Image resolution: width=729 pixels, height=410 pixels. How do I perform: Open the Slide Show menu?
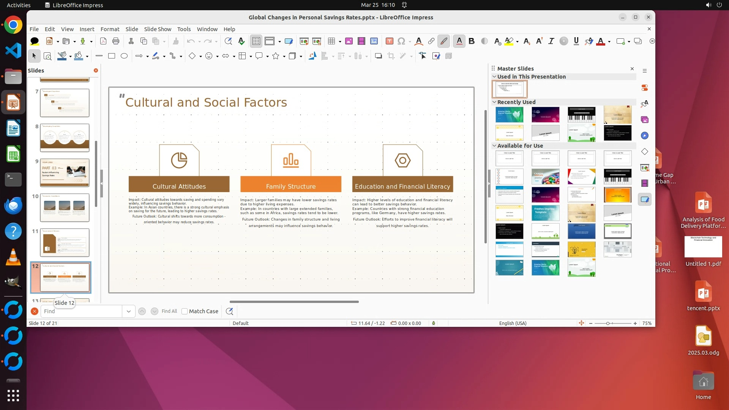pos(158,29)
